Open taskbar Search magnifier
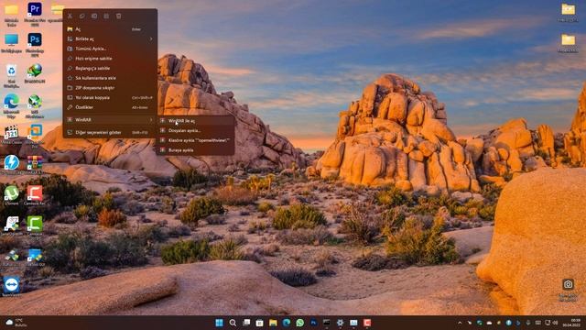 click(x=233, y=323)
